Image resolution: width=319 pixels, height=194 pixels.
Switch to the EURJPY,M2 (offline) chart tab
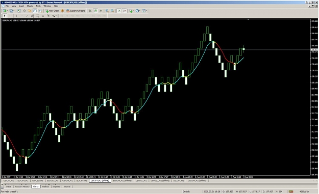122,180
